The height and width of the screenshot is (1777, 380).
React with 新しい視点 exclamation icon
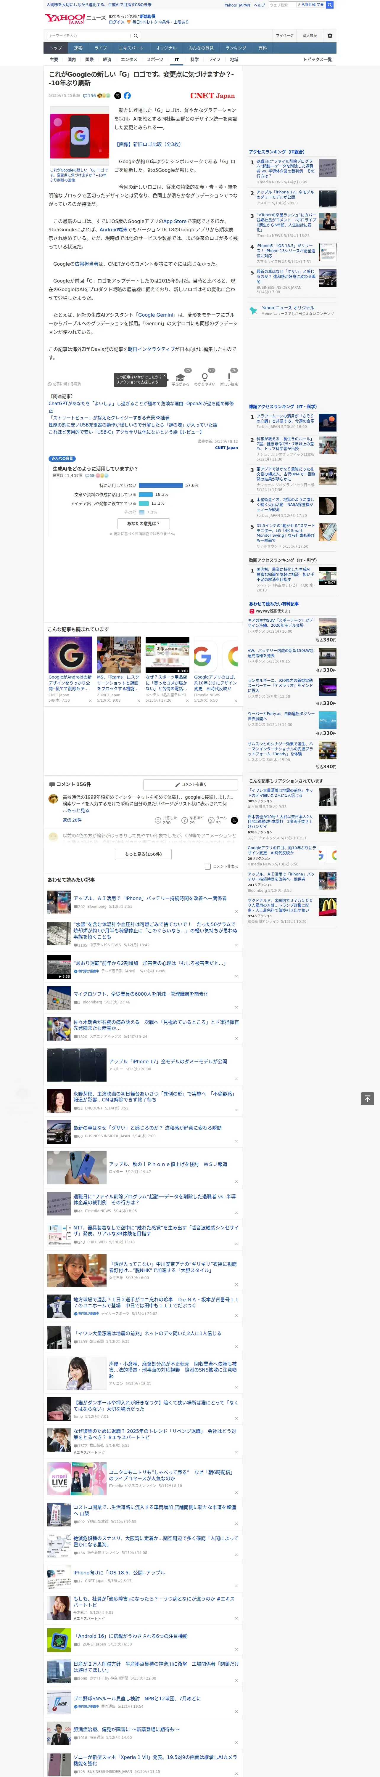coord(229,377)
